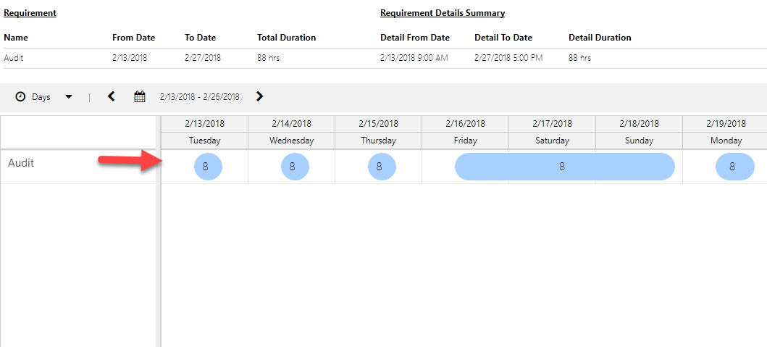Click the Audit requirement name in table
Viewport: 767px width, 347px height.
[13, 58]
